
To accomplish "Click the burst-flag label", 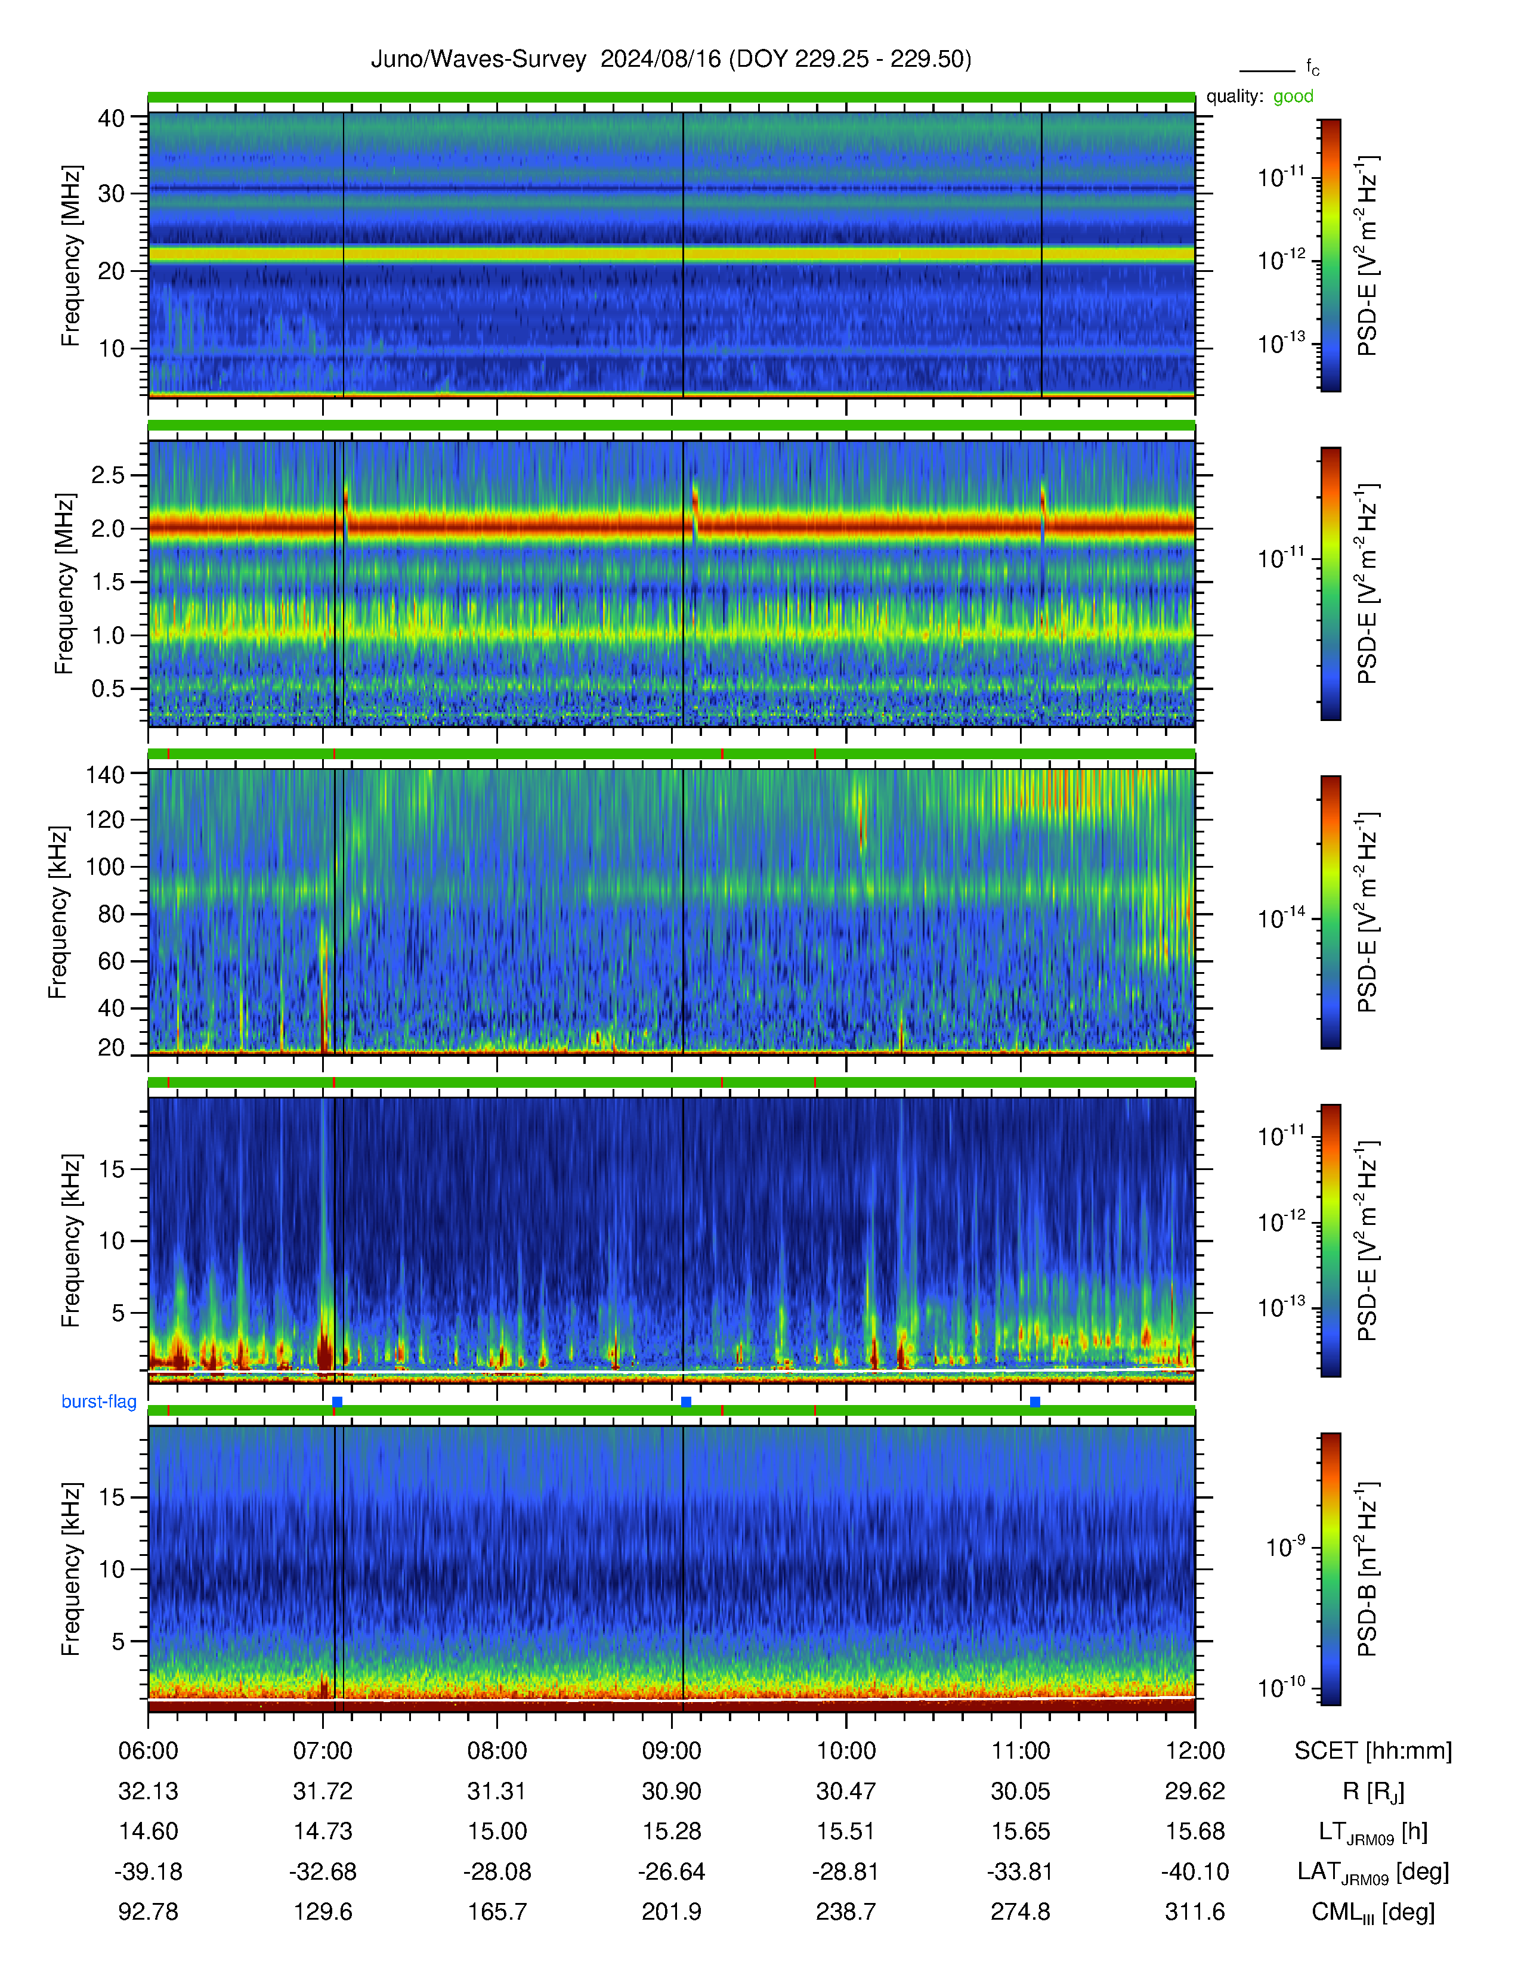I will (x=99, y=1401).
